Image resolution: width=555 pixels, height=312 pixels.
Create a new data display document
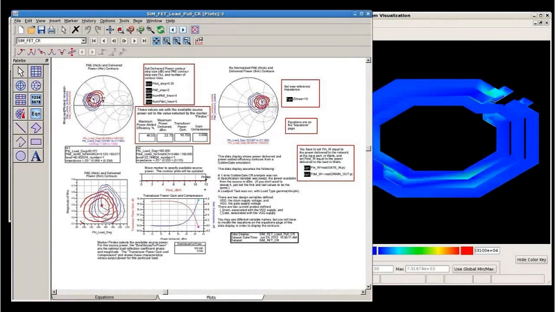coord(21,30)
